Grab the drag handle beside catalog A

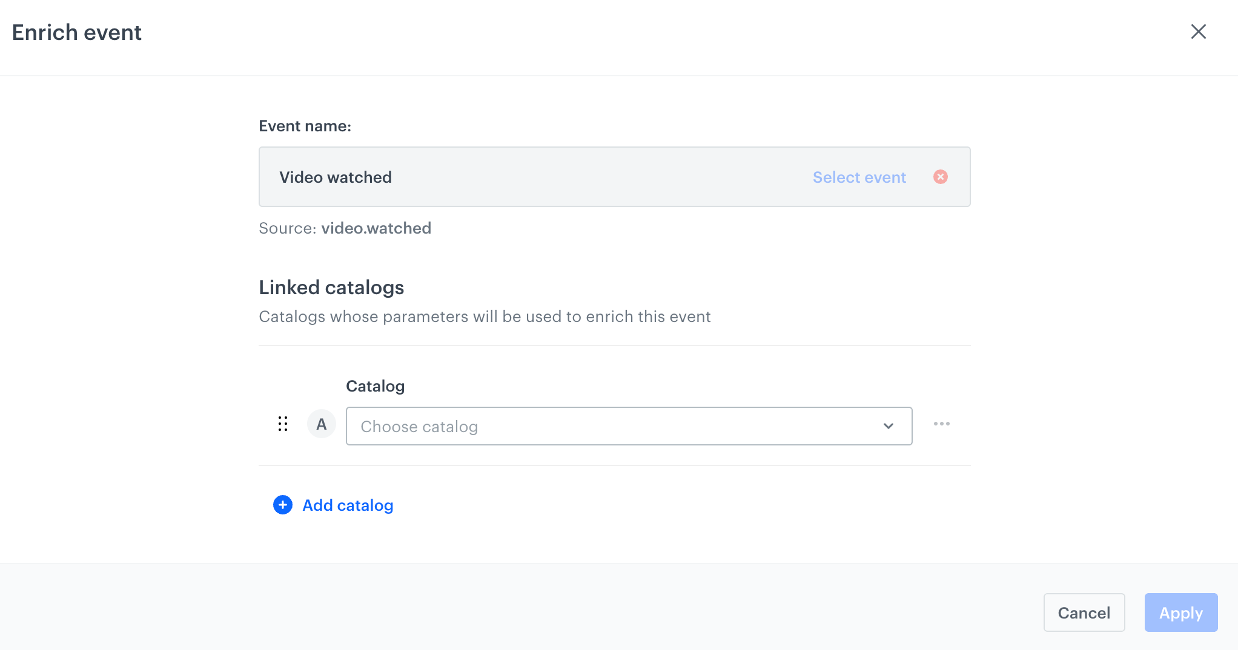282,424
